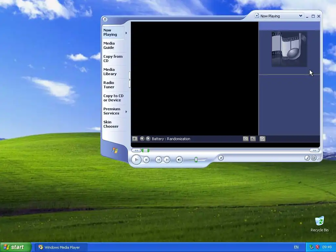Open Premium Services
Image resolution: width=336 pixels, height=252 pixels.
tap(113, 111)
